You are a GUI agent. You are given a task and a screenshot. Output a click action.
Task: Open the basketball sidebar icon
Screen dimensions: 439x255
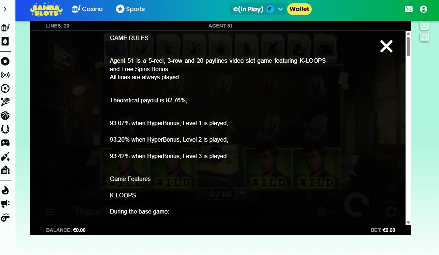pos(5,116)
